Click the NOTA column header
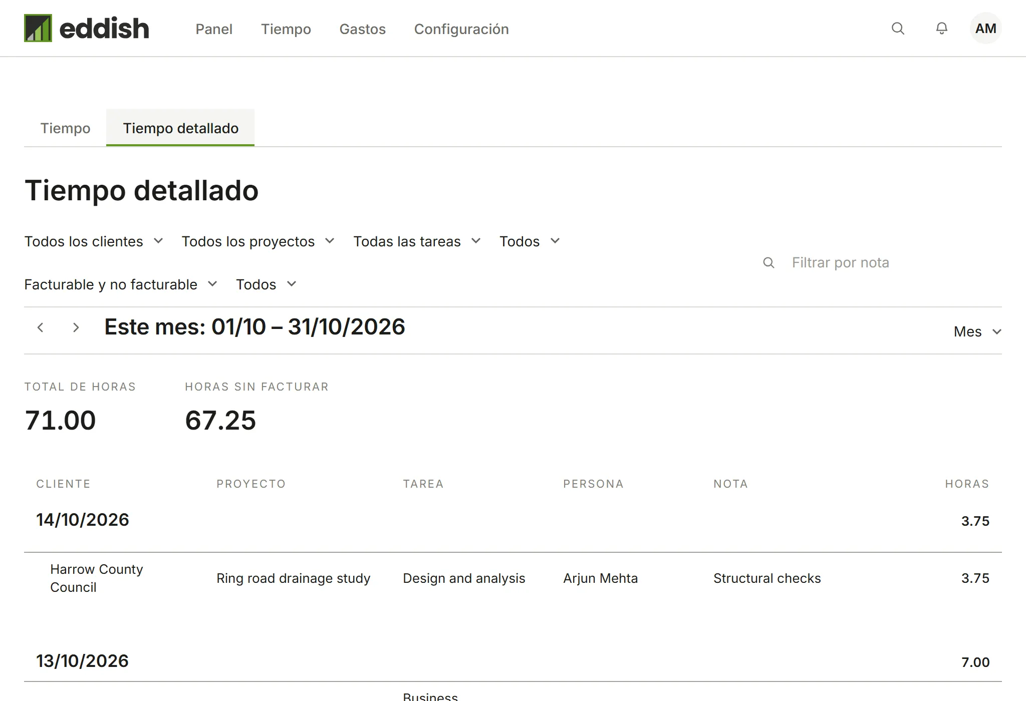This screenshot has width=1026, height=701. [731, 484]
